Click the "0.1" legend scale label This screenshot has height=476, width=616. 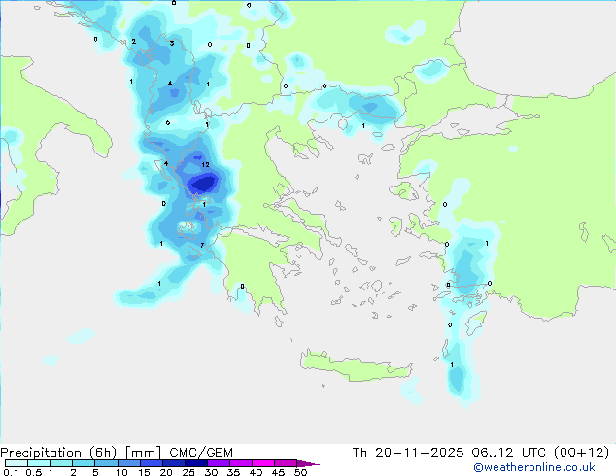pos(11,472)
